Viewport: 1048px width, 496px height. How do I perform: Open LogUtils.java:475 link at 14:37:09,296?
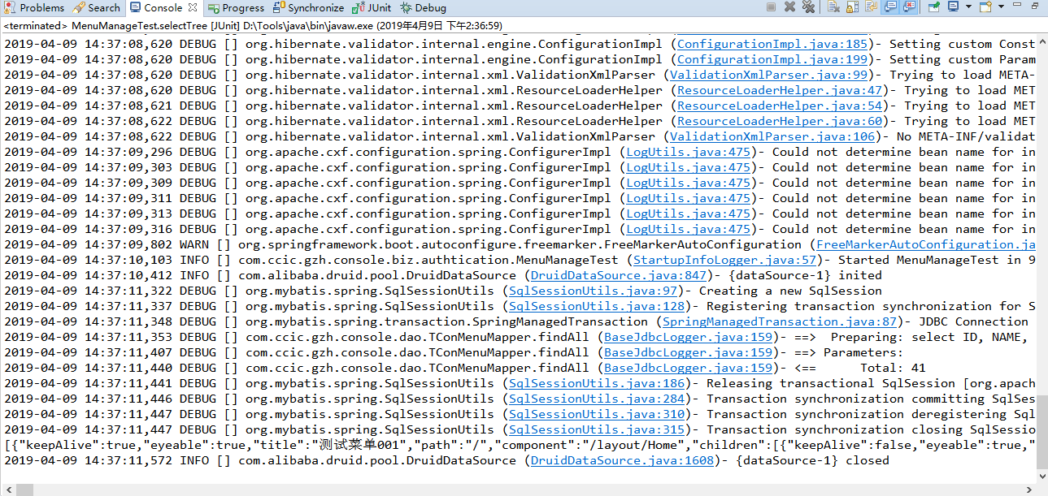(688, 152)
